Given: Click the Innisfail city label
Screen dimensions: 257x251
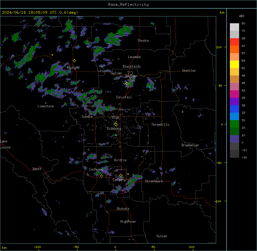Looking at the screenshot, I should [124, 97].
